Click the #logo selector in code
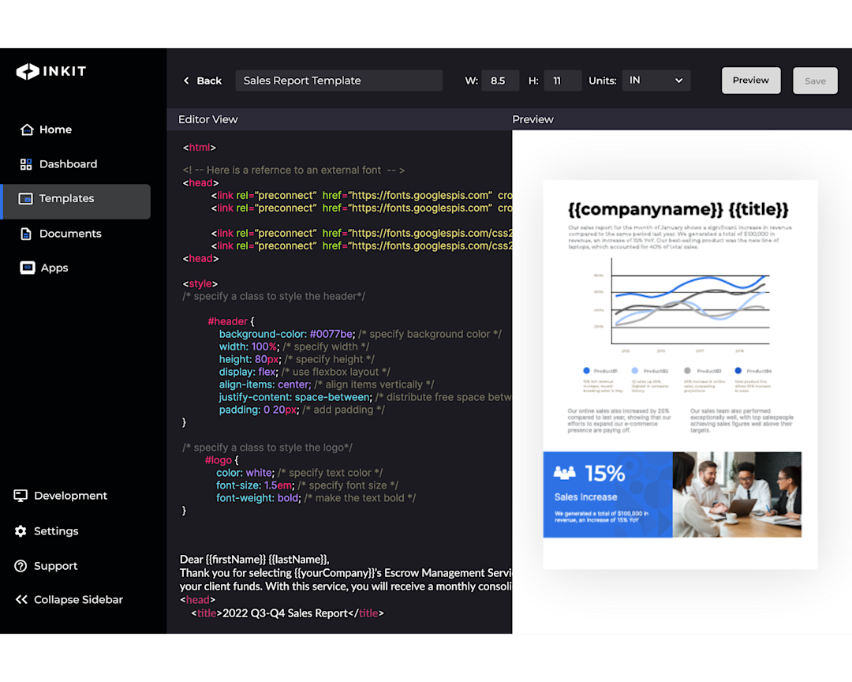This screenshot has width=852, height=682. tap(218, 460)
